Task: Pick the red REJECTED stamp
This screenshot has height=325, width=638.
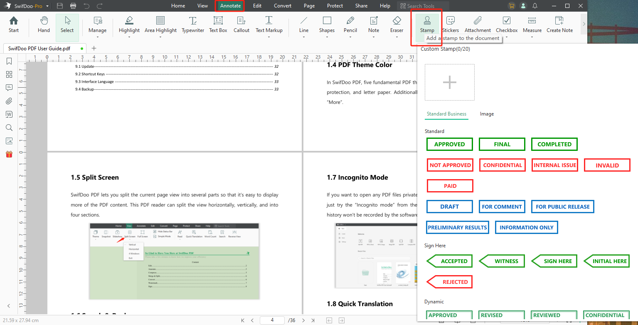Action: (450, 282)
